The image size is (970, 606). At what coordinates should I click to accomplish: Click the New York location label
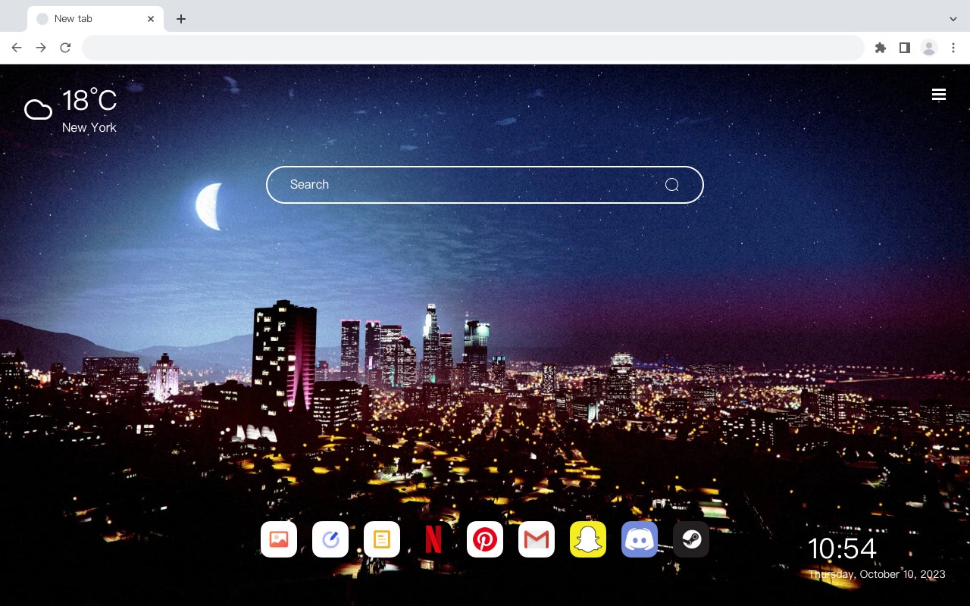pyautogui.click(x=89, y=127)
